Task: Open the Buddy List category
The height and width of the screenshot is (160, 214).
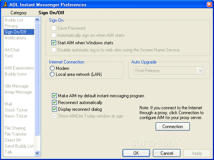Action: tap(14, 20)
